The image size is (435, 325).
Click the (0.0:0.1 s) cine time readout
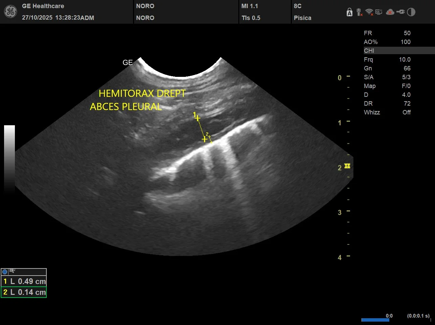click(x=418, y=316)
